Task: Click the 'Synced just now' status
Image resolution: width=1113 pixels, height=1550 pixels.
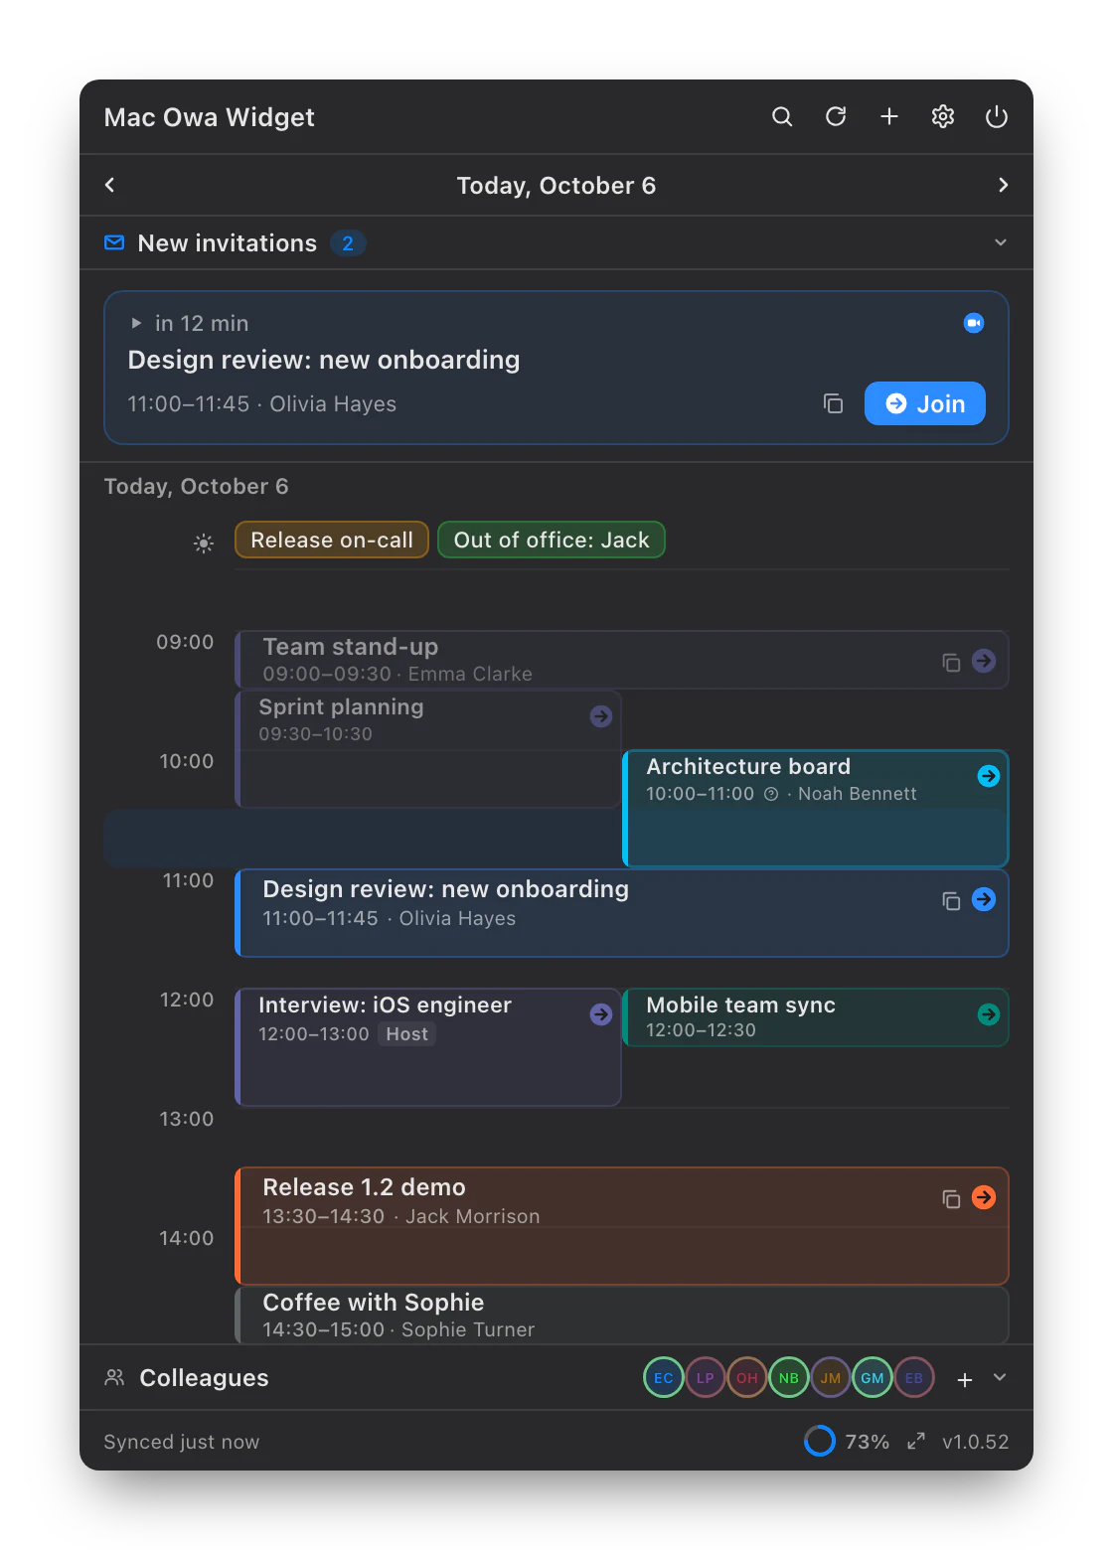Action: 182,1442
